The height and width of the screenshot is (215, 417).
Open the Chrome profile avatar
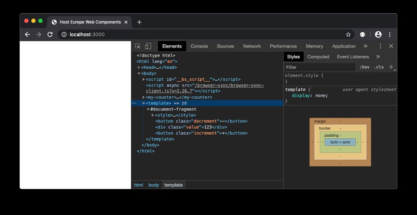[x=378, y=35]
